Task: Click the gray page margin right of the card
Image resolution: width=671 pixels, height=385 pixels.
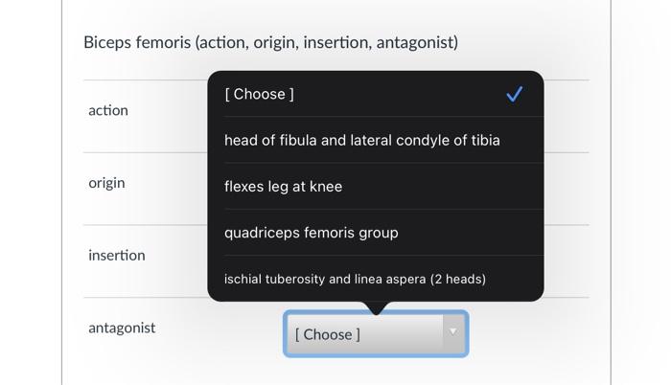Action: click(640, 192)
